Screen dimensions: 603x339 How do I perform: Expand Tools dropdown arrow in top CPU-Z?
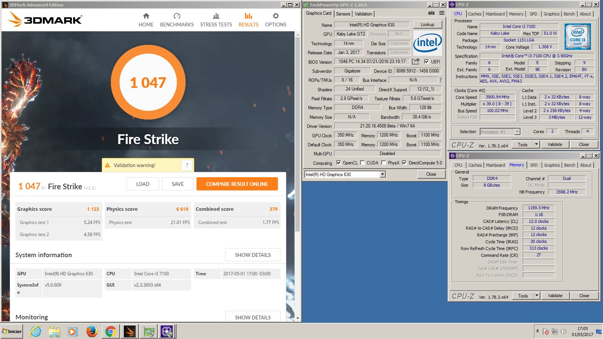[536, 144]
